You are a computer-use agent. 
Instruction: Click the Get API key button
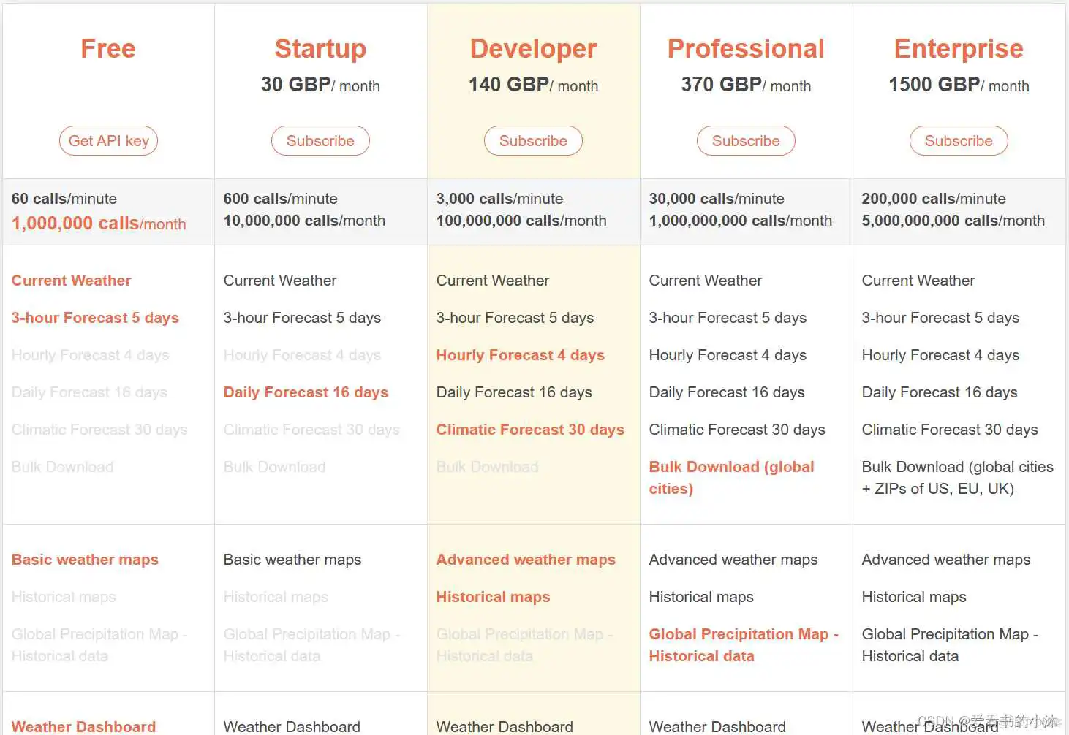(x=108, y=141)
